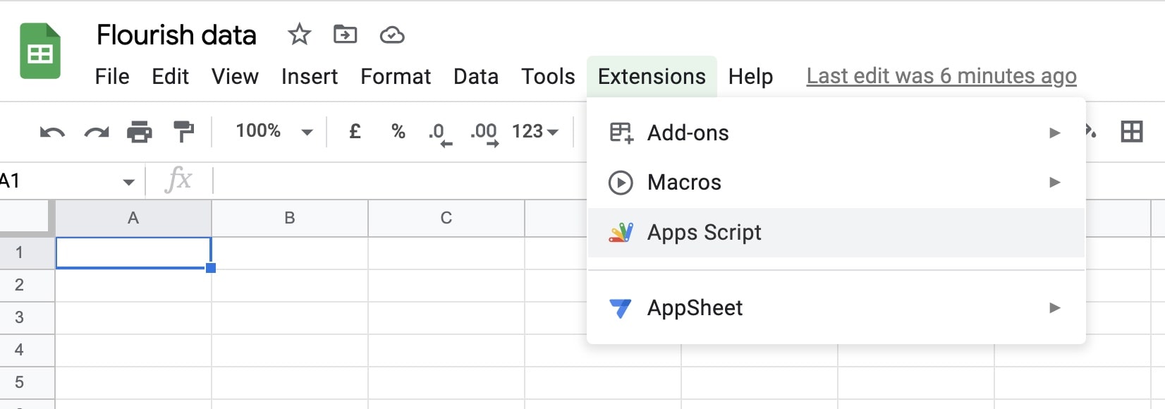
Task: Click the Undo toolbar icon
Action: 52,132
